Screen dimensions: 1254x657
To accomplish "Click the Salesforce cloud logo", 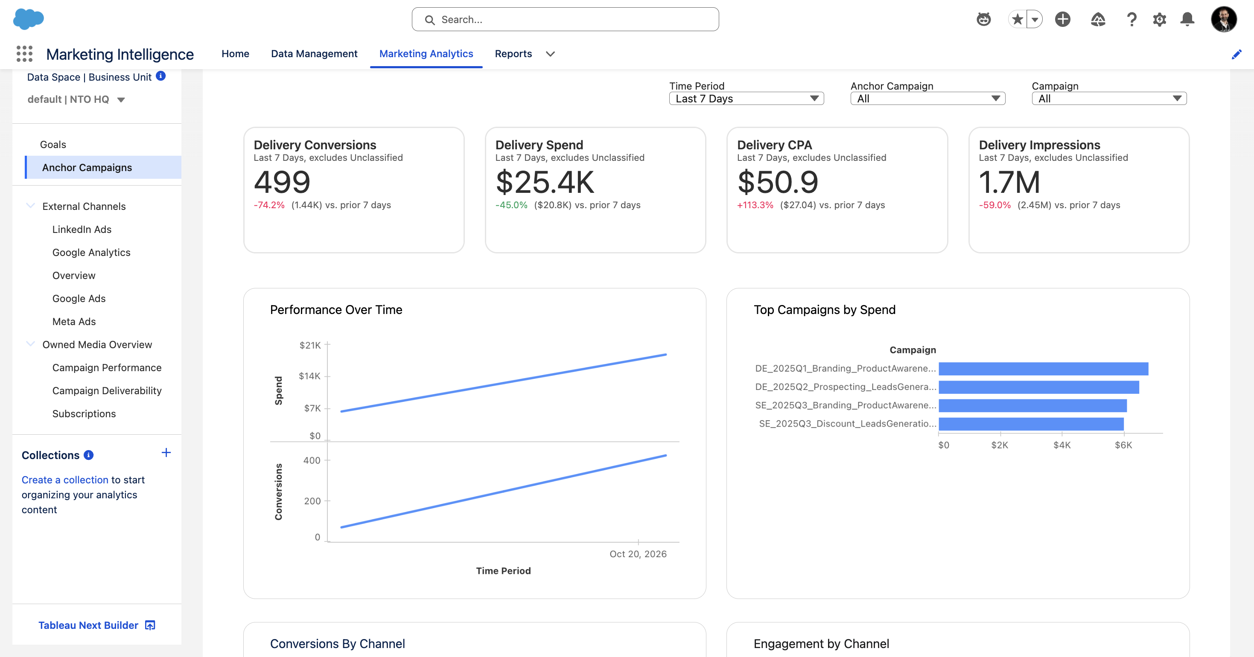I will coord(28,19).
